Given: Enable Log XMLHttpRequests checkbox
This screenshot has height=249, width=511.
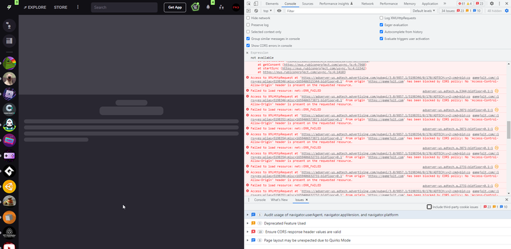Looking at the screenshot, I should pos(382,18).
